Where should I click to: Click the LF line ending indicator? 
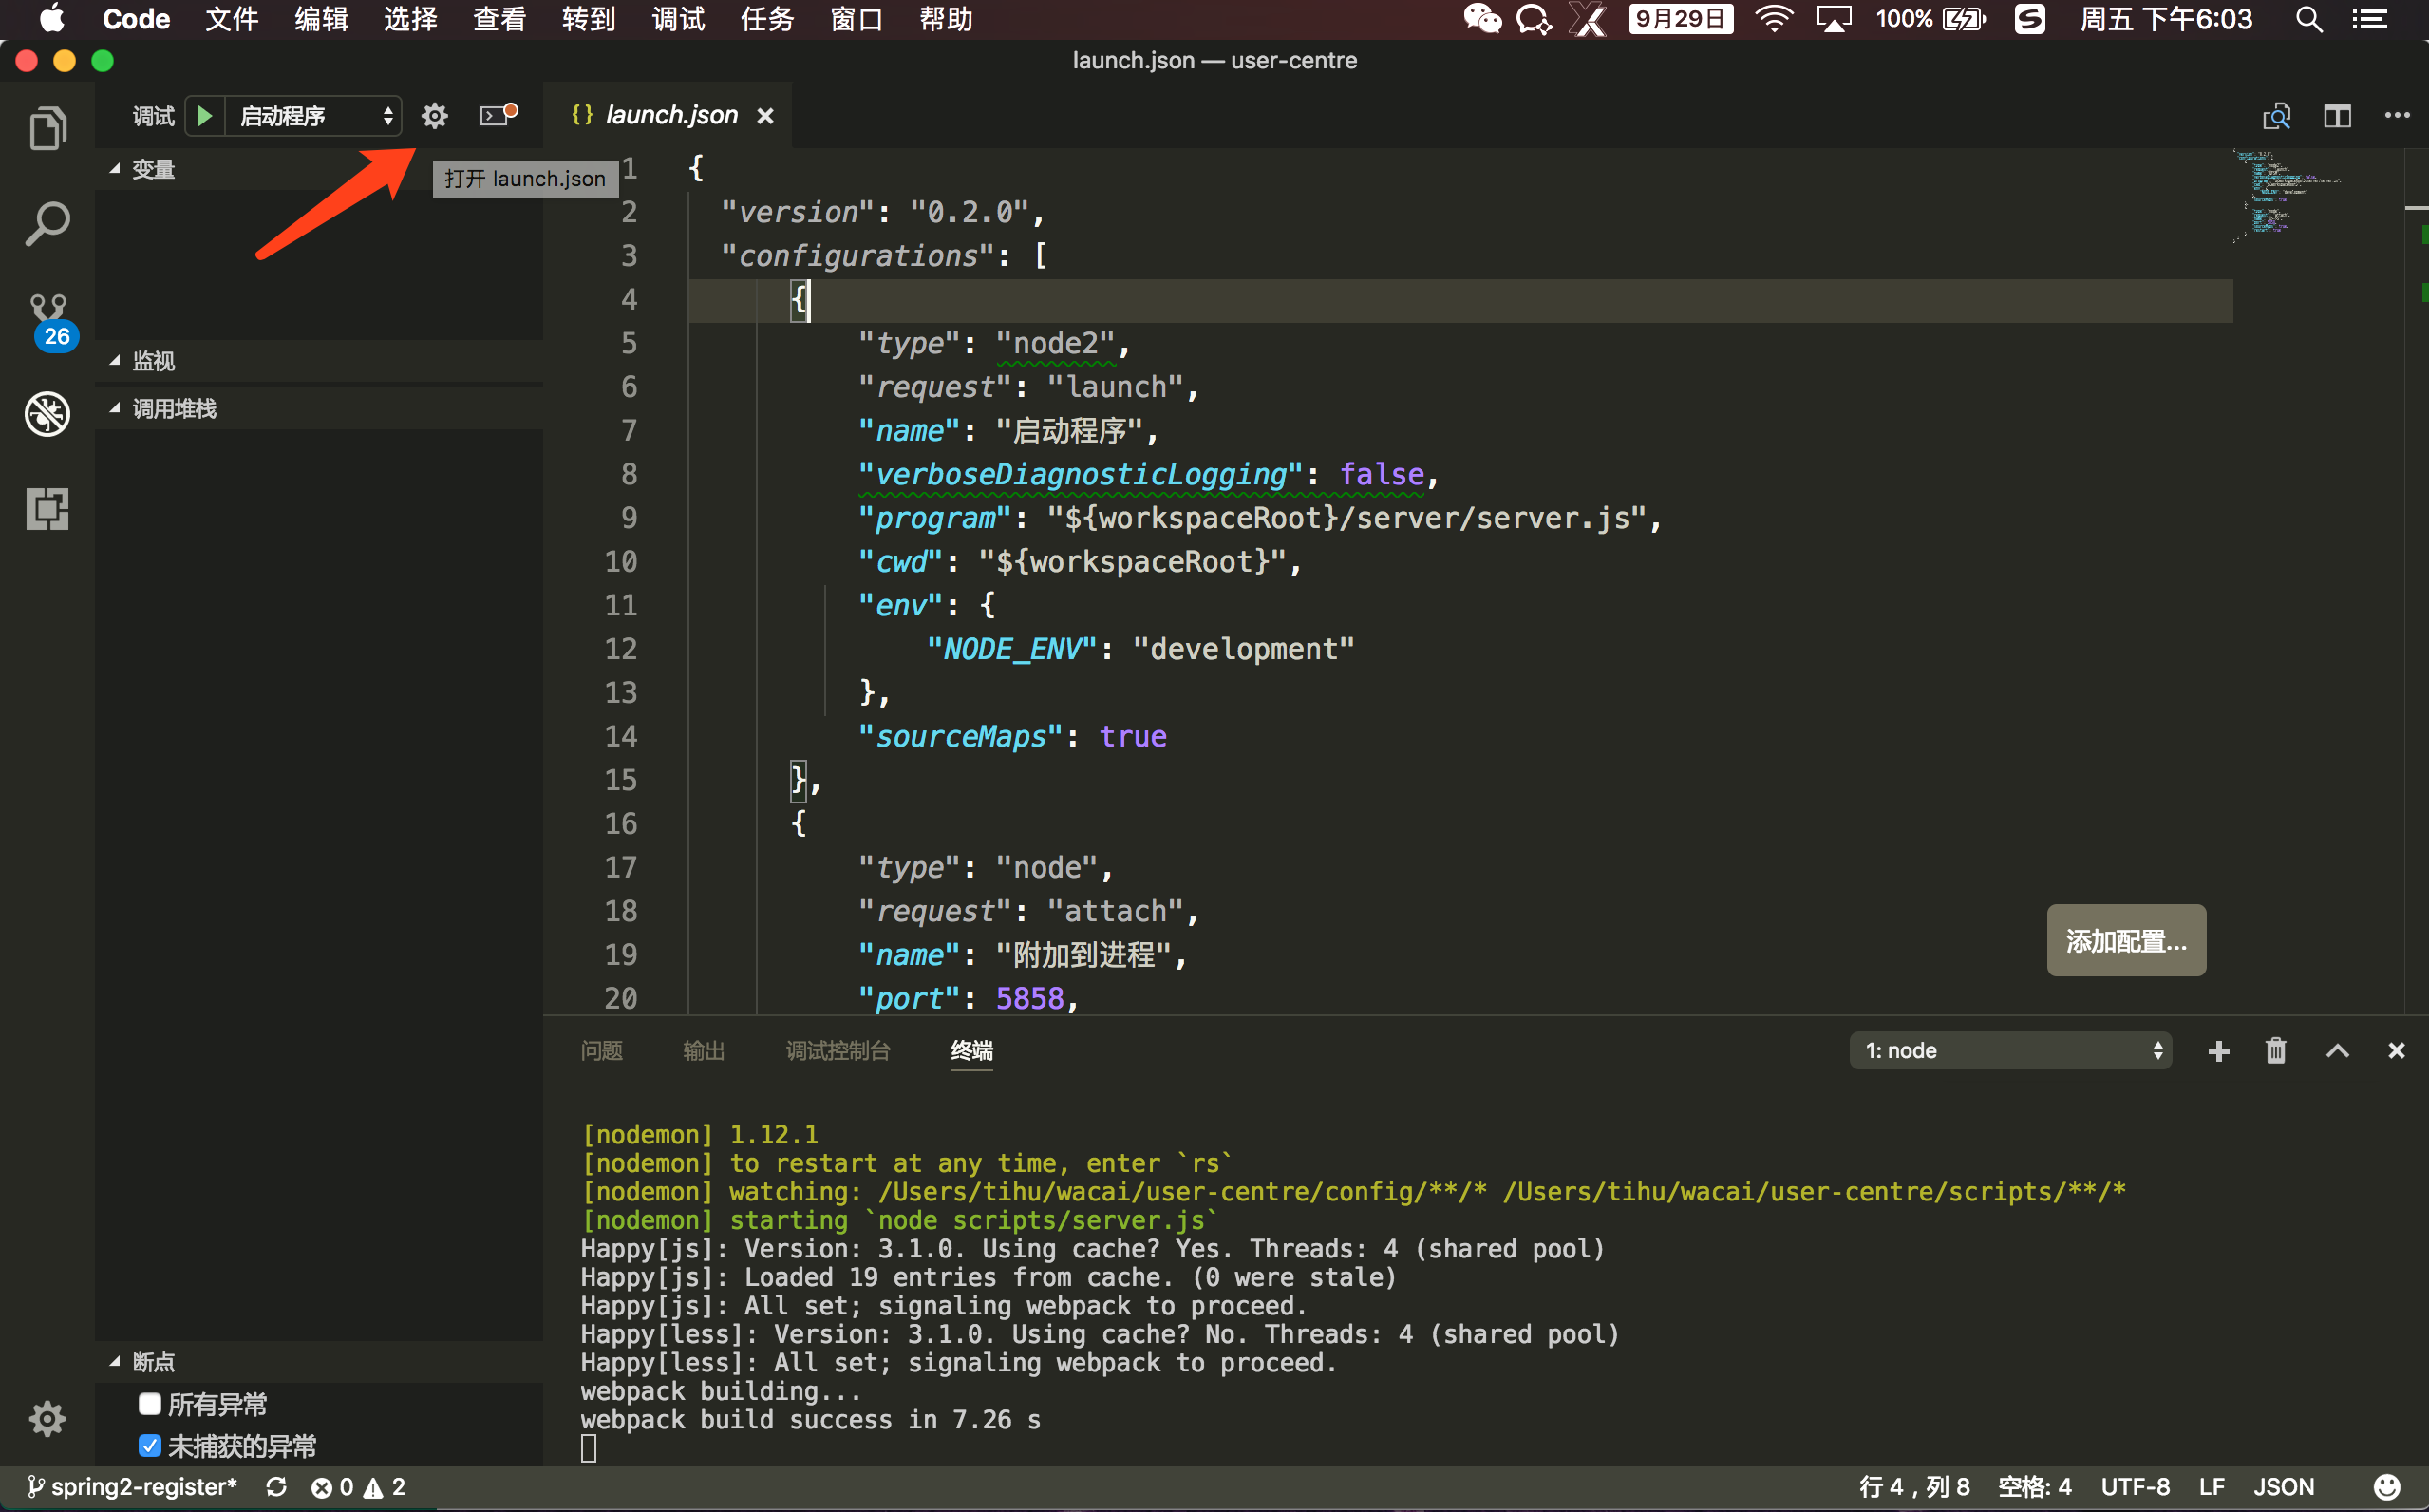pyautogui.click(x=2212, y=1487)
